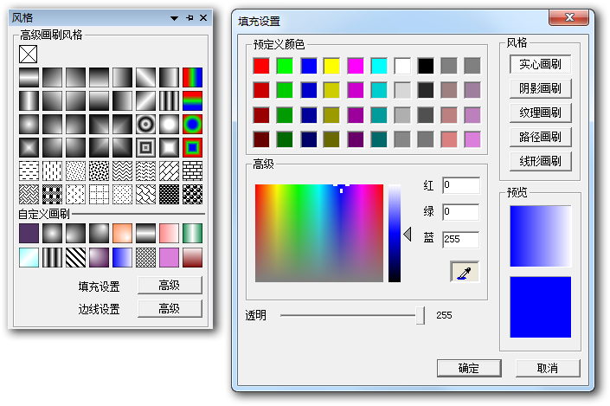Pin the 风格 panel with the pushpin icon
This screenshot has height=406, width=610.
(x=189, y=17)
